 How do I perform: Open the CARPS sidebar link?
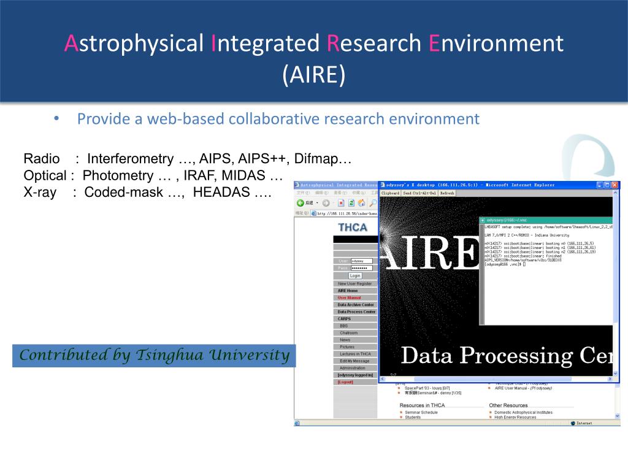345,319
